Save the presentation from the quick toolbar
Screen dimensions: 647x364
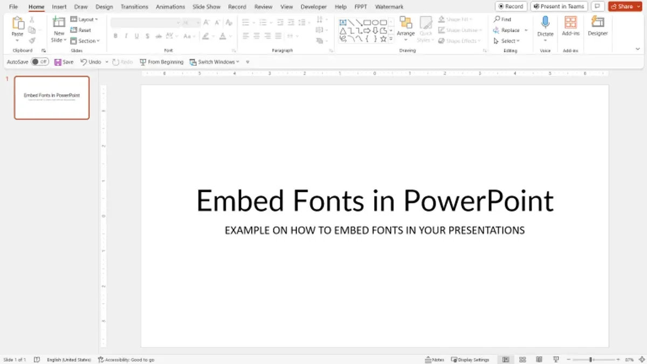[64, 62]
